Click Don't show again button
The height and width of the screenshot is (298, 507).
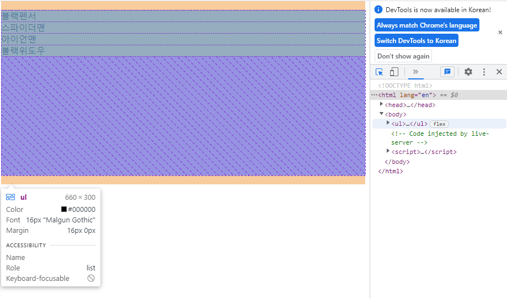click(x=403, y=56)
